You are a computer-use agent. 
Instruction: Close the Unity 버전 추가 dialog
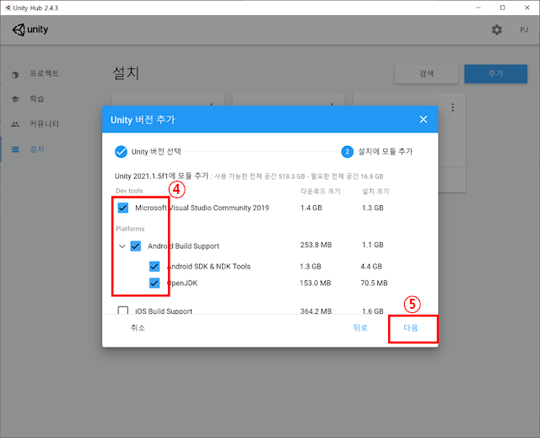[x=424, y=120]
